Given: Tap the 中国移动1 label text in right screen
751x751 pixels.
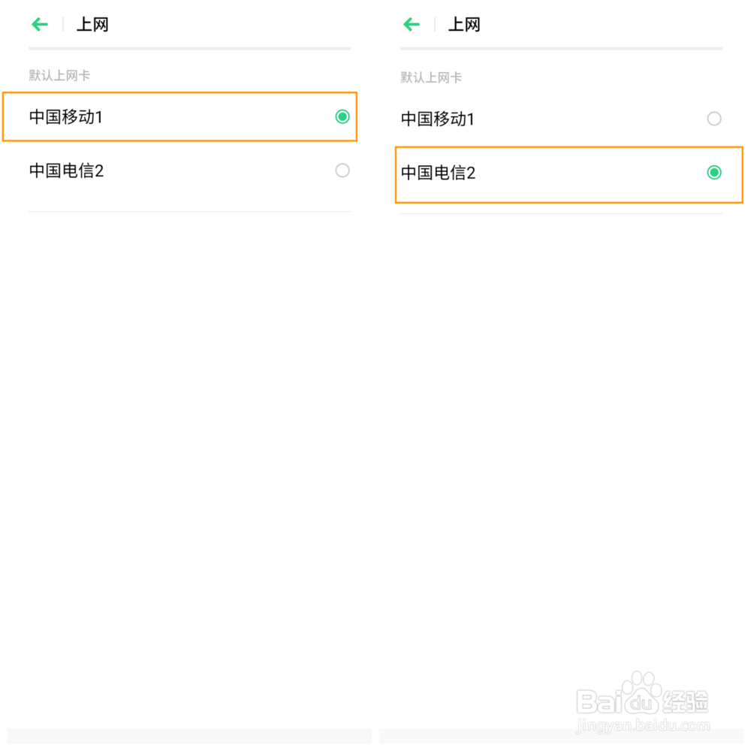Looking at the screenshot, I should [438, 119].
